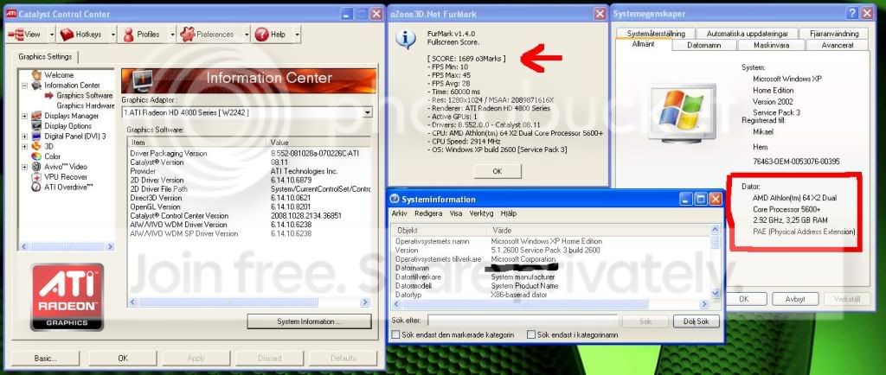Open the Hotkeys dropdown arrow

click(112, 35)
